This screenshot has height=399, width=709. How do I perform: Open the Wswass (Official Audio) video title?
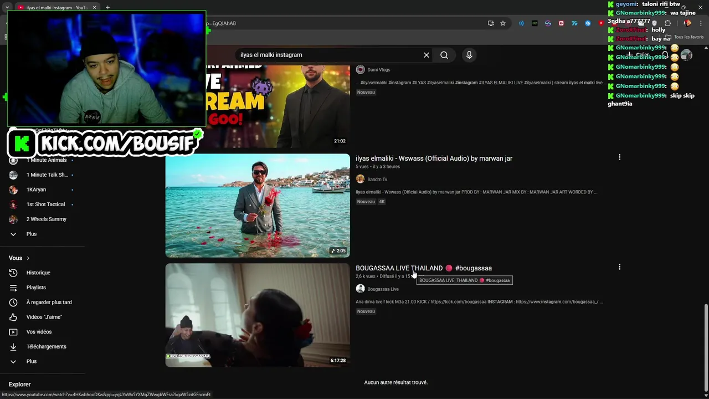click(x=434, y=158)
